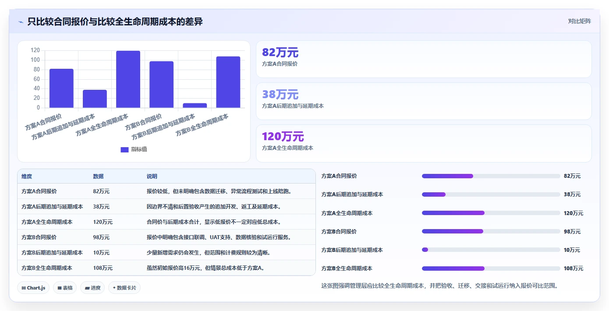The height and width of the screenshot is (311, 609).
Task: Click the description starting with 报价中明确包含接口联调
Action: (219, 237)
